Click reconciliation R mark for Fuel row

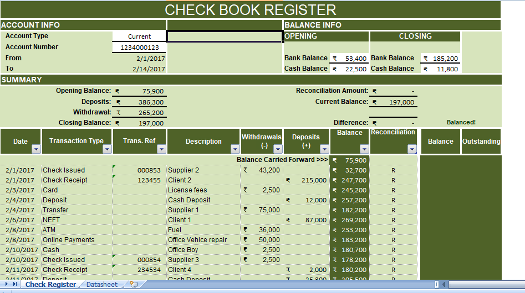pos(394,231)
